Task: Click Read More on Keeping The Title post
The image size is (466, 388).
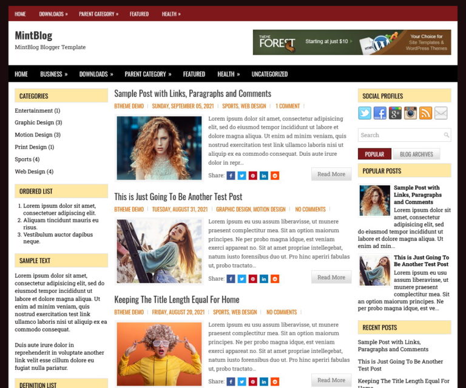Action: [x=331, y=380]
